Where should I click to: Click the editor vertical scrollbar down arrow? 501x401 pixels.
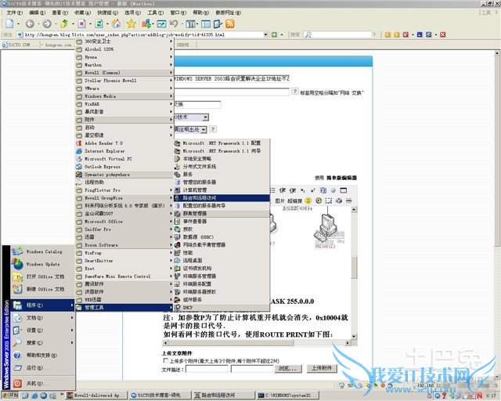click(x=354, y=337)
